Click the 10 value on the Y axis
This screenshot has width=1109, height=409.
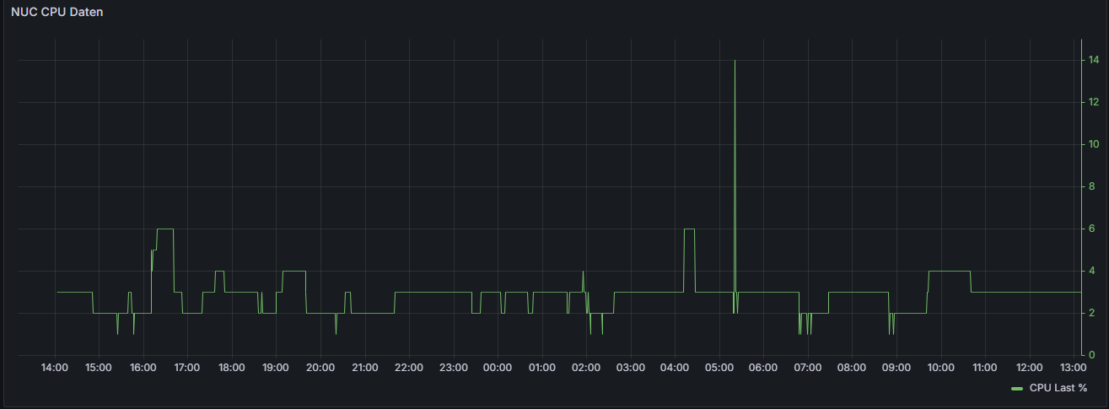(1093, 144)
